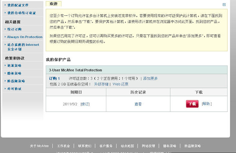Open 适合家庭的 Internet 安全计划 link
Image resolution: width=236 pixels, height=153 pixels.
23,47
